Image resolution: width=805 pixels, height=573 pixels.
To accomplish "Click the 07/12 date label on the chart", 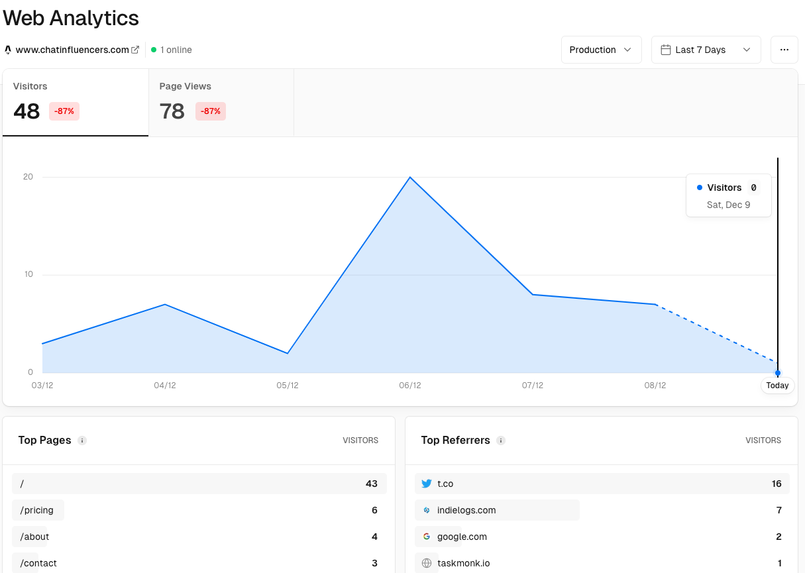I will (533, 386).
